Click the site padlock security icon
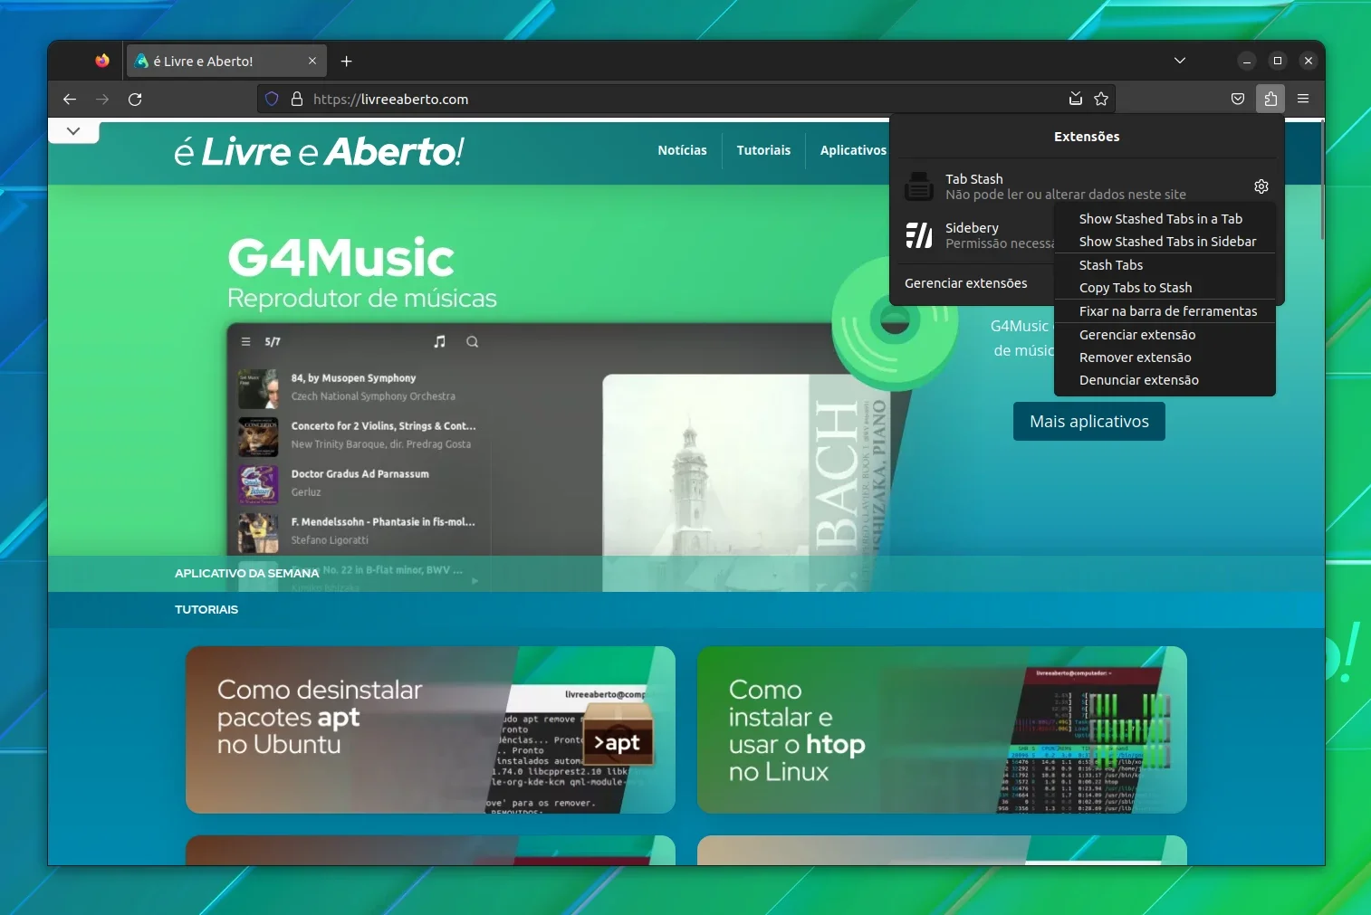 coord(296,99)
